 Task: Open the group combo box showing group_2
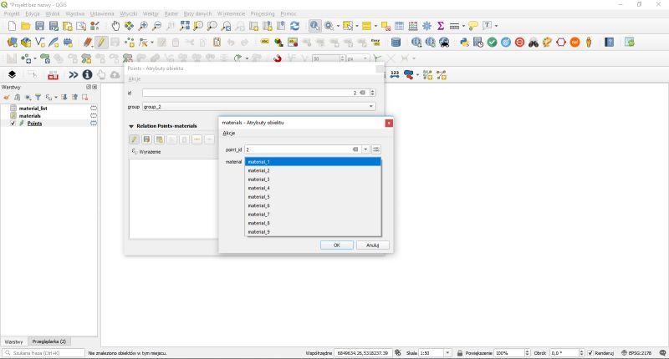tap(259, 107)
